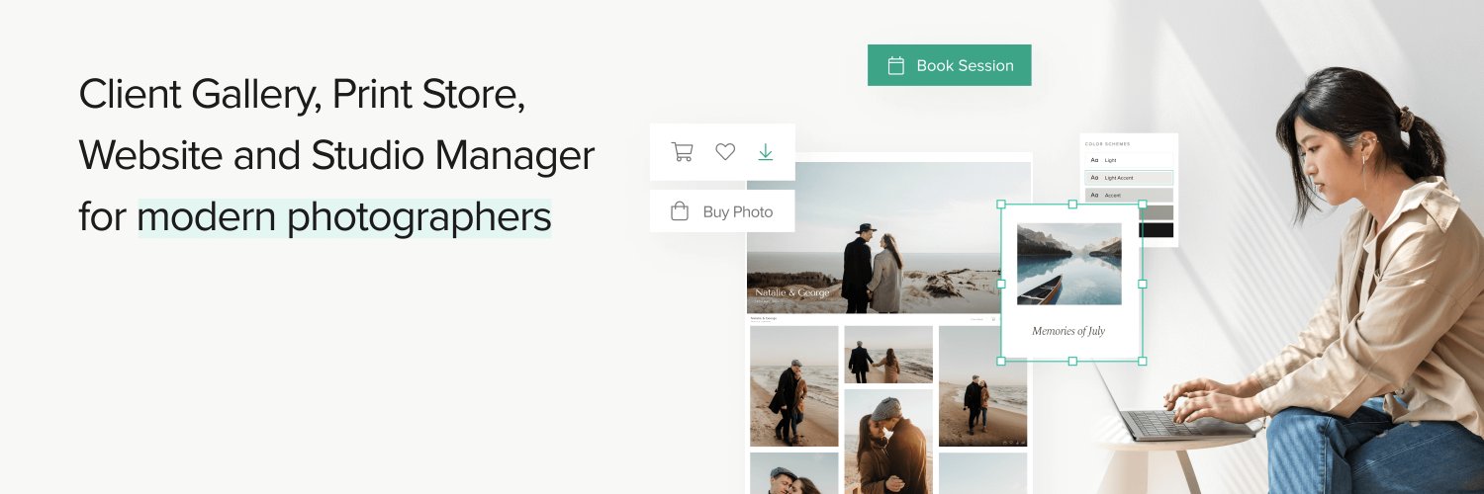Click the bottom-right resize handle of the card
The width and height of the screenshot is (1484, 494).
(x=1143, y=362)
